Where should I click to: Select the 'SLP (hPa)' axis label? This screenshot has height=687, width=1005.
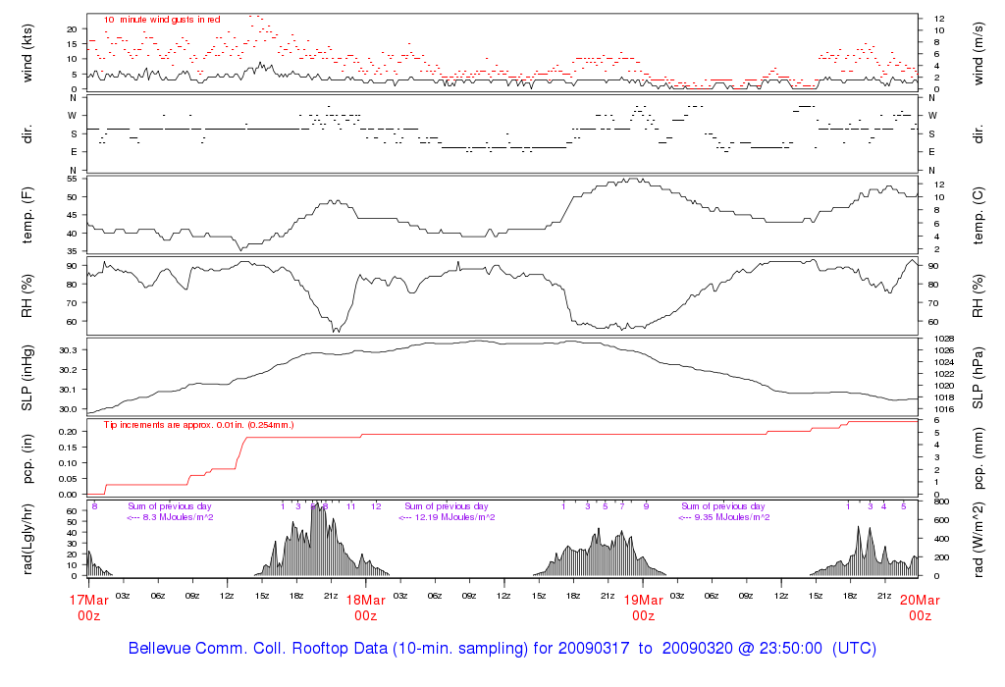point(979,378)
